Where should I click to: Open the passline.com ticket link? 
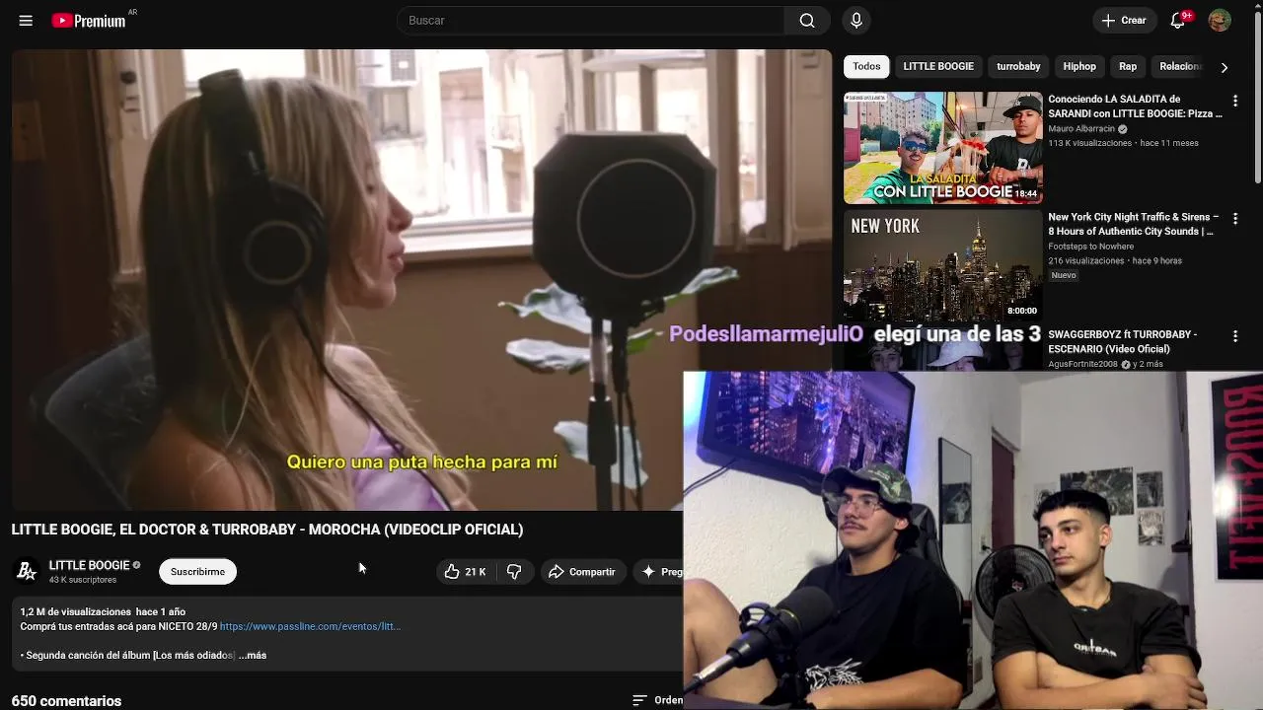pyautogui.click(x=310, y=626)
